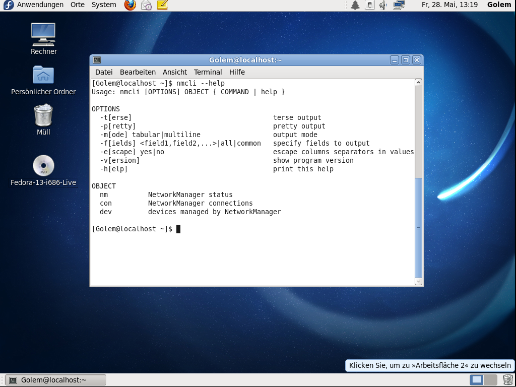Open the volume control speaker icon

tap(383, 5)
